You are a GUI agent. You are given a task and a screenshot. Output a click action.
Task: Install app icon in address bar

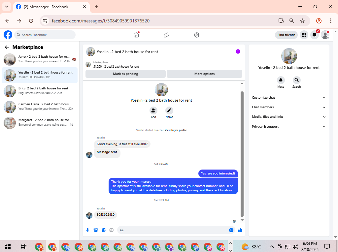pos(281,21)
